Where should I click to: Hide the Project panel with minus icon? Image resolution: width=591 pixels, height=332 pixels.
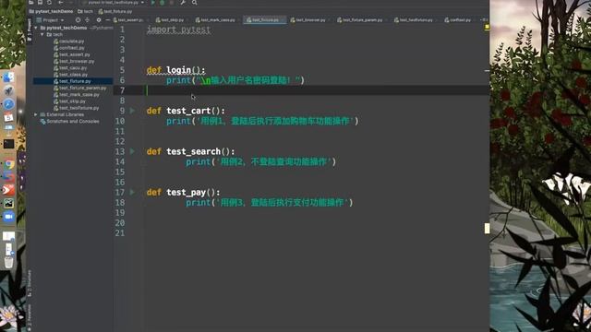pos(108,20)
